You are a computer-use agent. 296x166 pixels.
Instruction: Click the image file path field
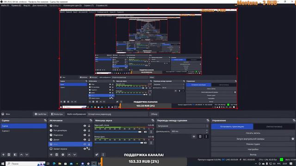click(117, 114)
